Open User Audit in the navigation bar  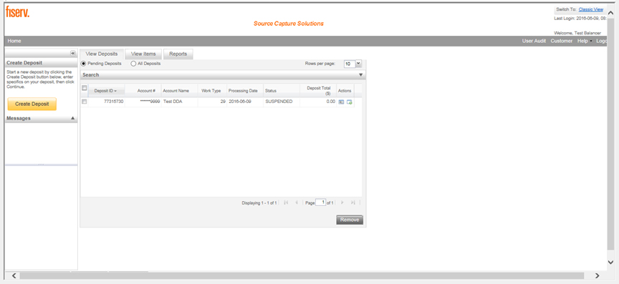(x=534, y=41)
